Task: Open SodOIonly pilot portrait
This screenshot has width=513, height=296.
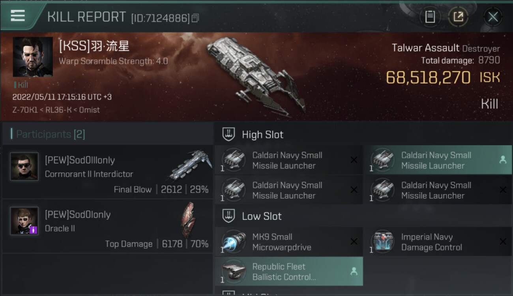Action: point(24,221)
